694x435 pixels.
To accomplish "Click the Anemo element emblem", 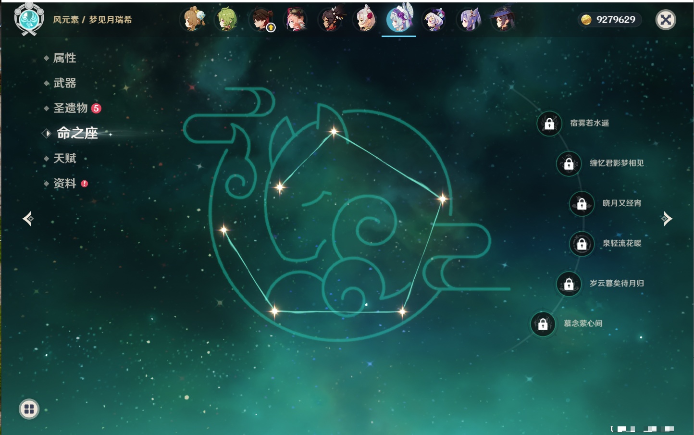I will click(x=29, y=19).
